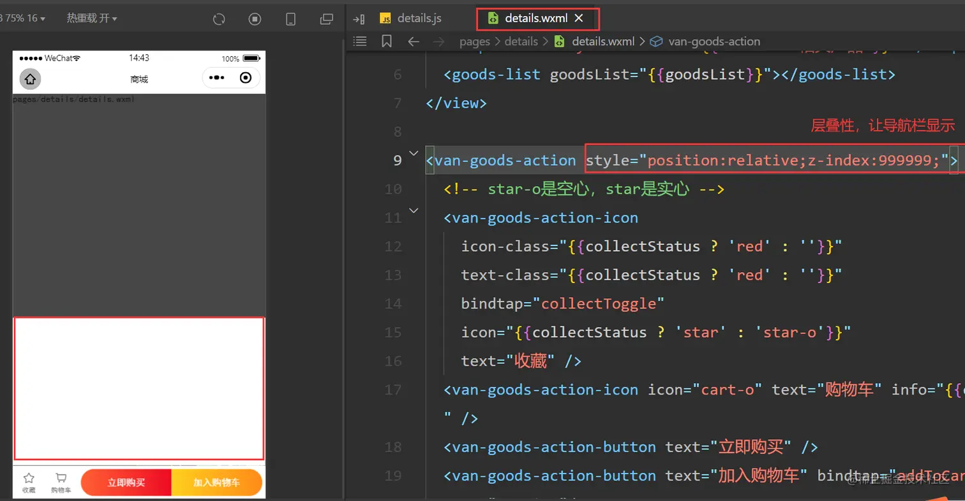Click the icon attribute expression on line 15
This screenshot has width=965, height=501.
(x=656, y=332)
